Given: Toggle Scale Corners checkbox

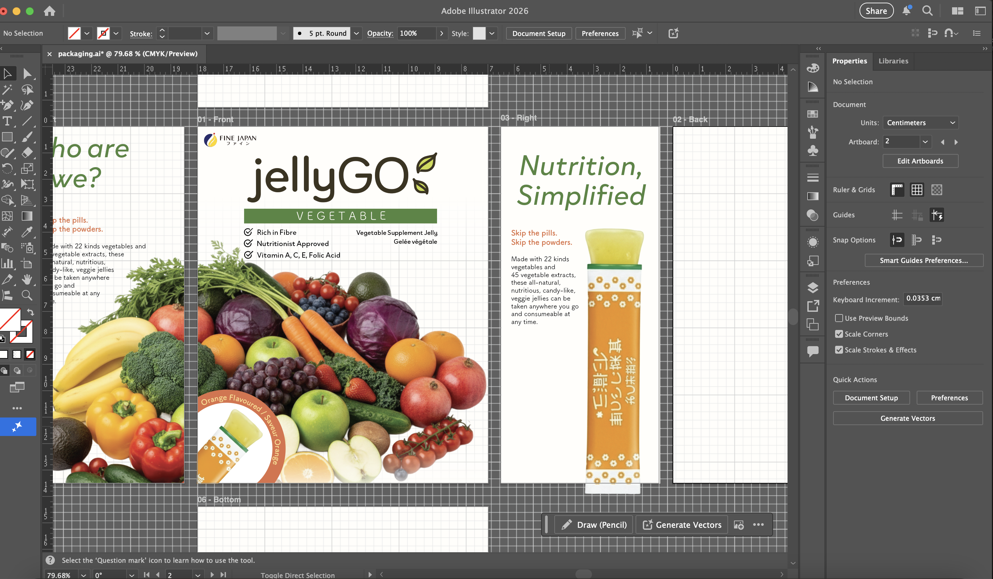Looking at the screenshot, I should [x=839, y=334].
